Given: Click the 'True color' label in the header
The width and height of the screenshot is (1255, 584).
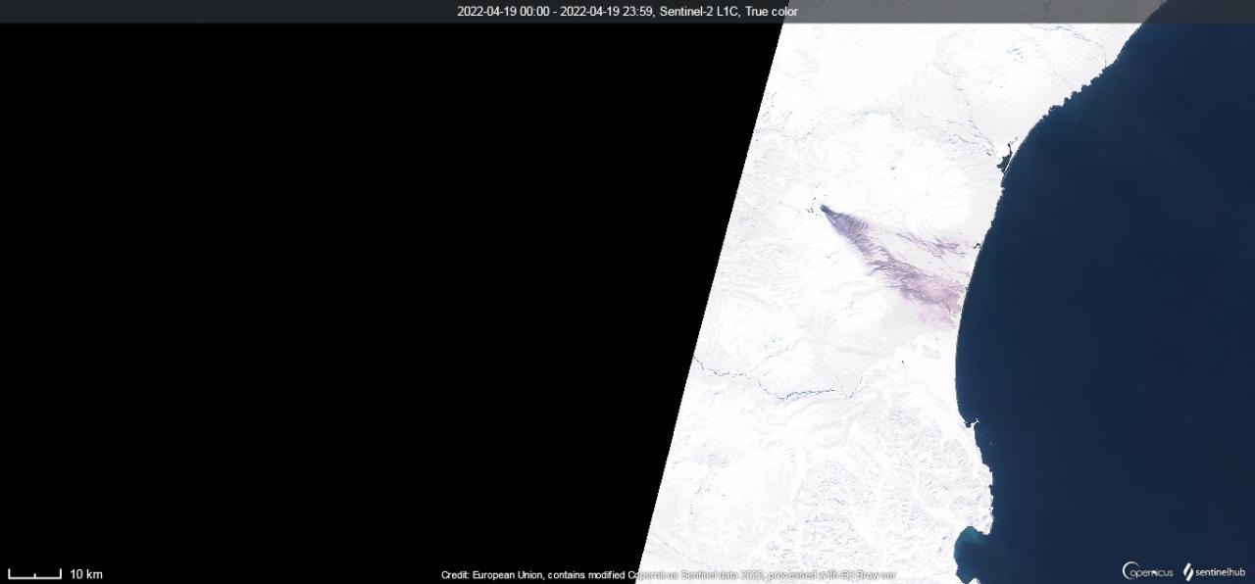Looking at the screenshot, I should coord(772,12).
